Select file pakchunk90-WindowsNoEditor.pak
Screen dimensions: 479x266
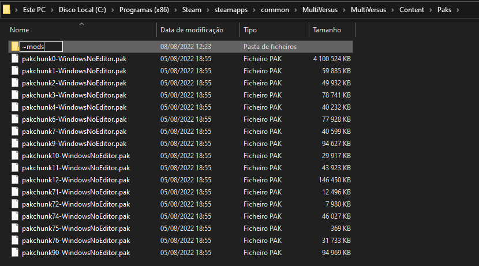point(76,253)
